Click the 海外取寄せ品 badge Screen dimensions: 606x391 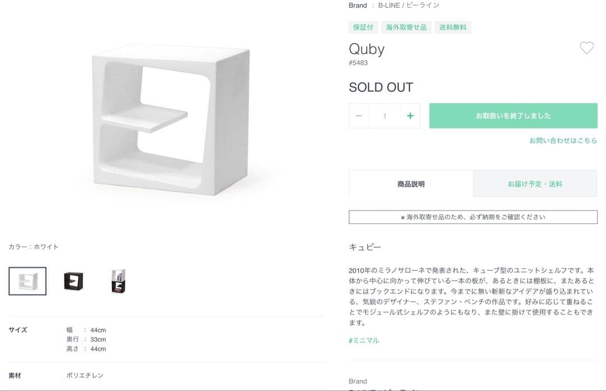click(406, 27)
